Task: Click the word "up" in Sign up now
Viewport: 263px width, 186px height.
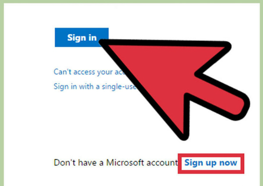Action: 210,163
